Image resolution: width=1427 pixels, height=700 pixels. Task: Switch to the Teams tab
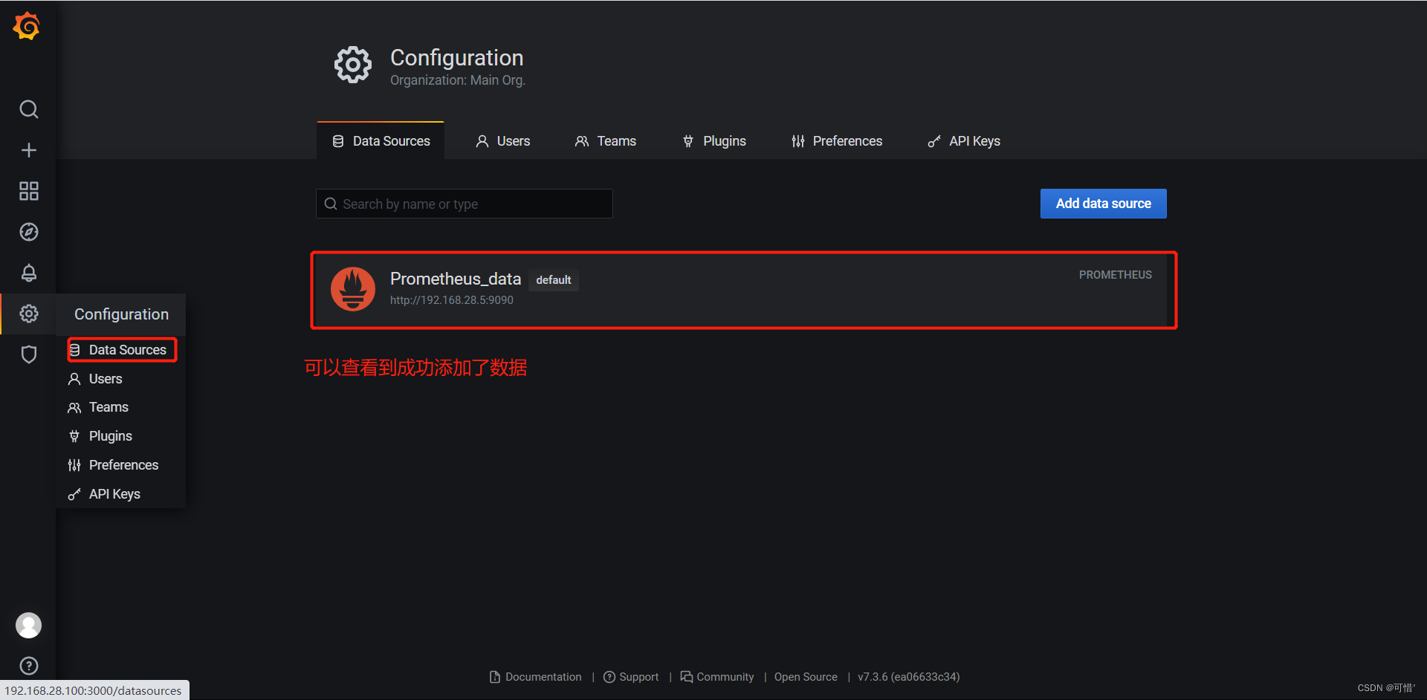[605, 141]
